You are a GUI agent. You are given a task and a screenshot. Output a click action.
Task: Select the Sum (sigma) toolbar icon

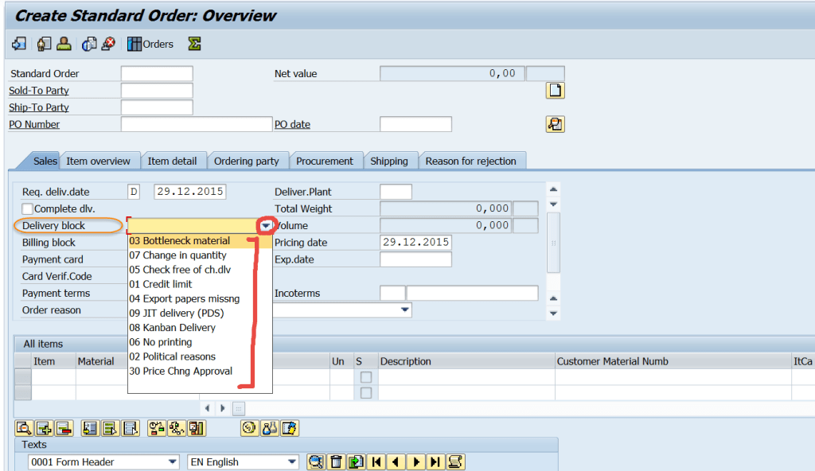coord(193,44)
